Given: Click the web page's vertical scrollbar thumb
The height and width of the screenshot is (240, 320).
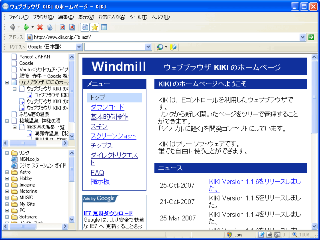Looking at the screenshot, I should pyautogui.click(x=314, y=97).
